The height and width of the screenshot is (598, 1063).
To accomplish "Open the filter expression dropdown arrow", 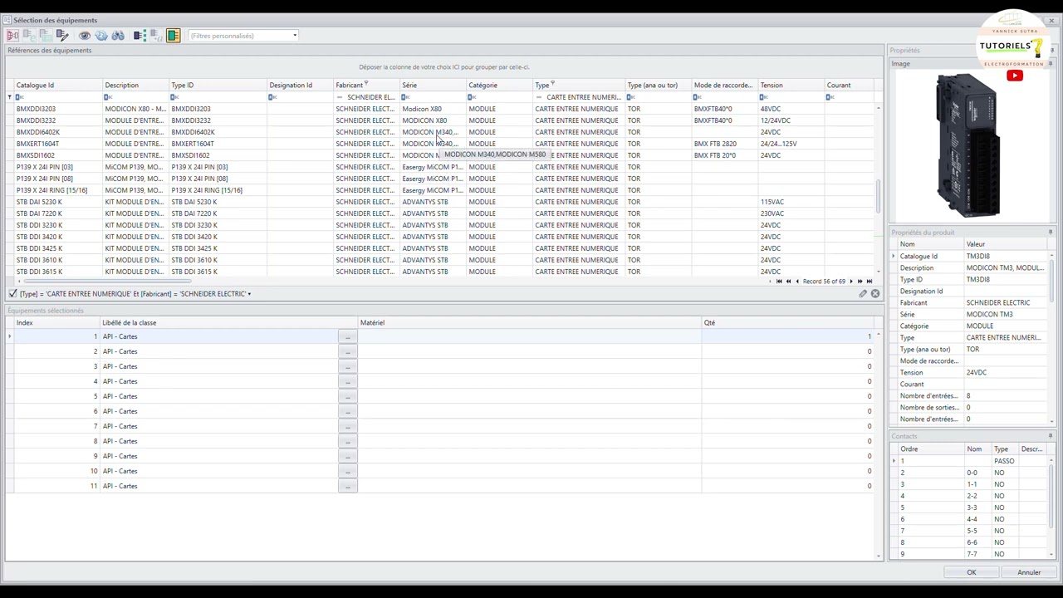I will 249,294.
